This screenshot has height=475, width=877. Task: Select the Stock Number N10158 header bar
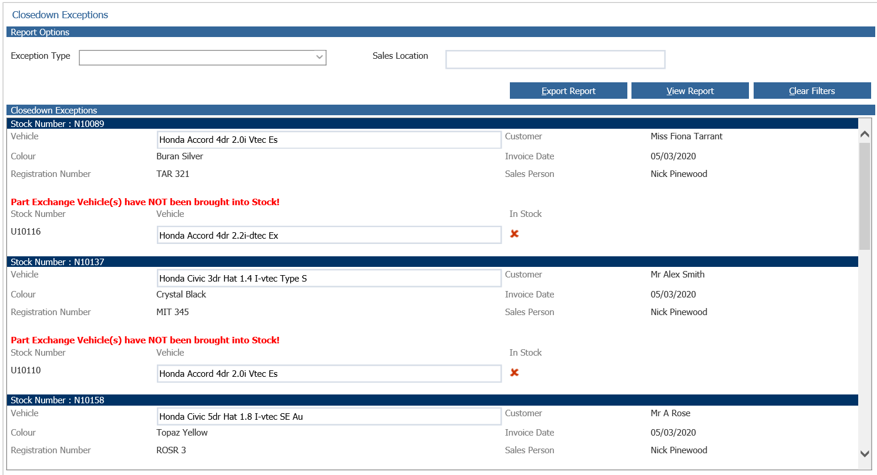pyautogui.click(x=432, y=400)
